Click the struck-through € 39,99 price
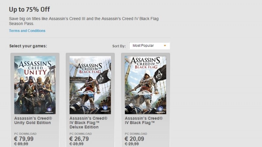The image size is (262, 147). pyautogui.click(x=77, y=144)
